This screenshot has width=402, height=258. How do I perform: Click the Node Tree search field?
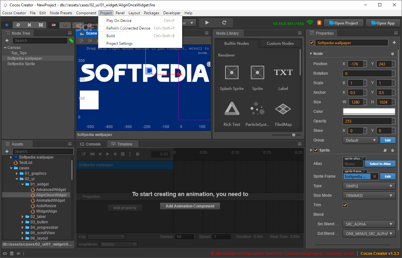(x=40, y=41)
